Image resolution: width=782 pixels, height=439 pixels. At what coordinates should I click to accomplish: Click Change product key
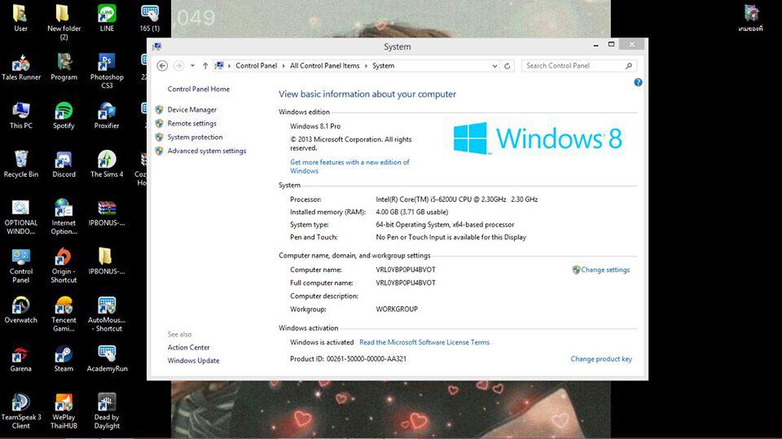pyautogui.click(x=601, y=358)
